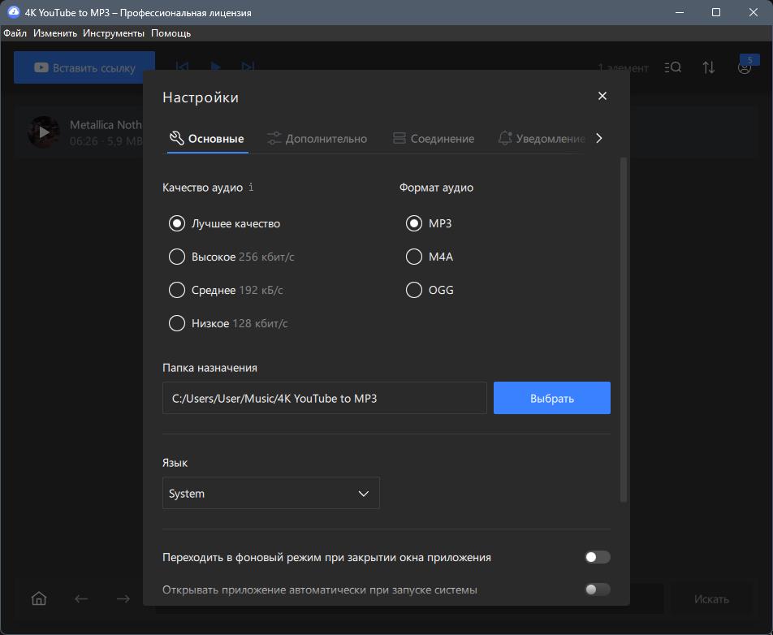This screenshot has width=773, height=635.
Task: Click the search list icon in the toolbar
Action: tap(672, 67)
